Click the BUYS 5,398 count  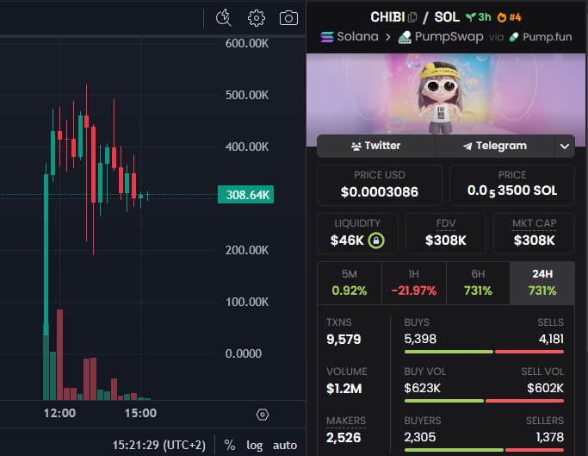420,339
